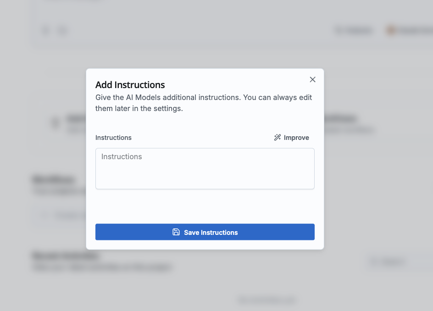Click the Add Instructions dialog title
The image size is (433, 311).
click(130, 85)
